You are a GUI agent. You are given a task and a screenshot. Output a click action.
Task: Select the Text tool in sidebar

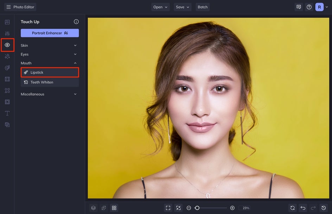pos(7,113)
